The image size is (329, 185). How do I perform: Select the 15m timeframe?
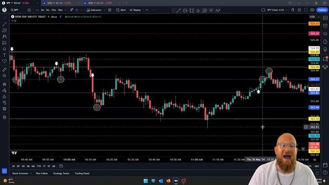53,10
